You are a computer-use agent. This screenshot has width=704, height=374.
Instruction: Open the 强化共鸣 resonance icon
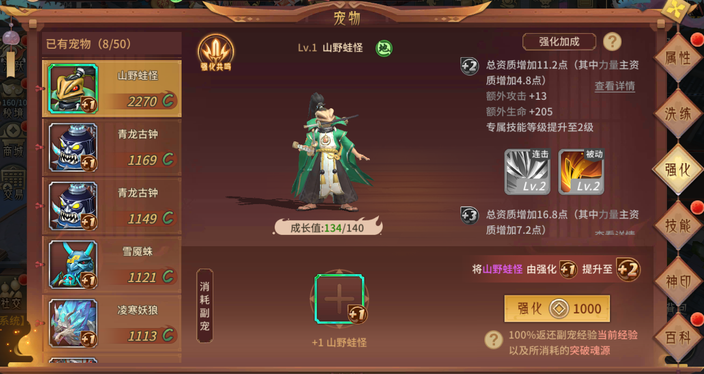[216, 53]
